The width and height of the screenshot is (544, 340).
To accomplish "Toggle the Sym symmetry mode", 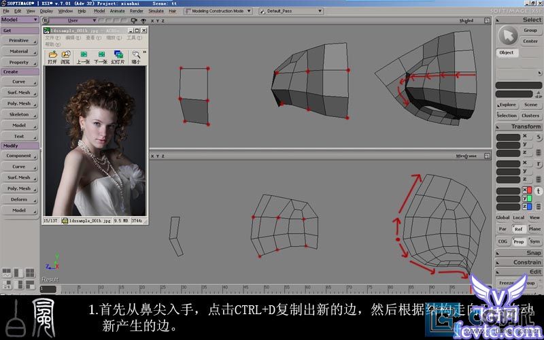I will click(x=534, y=241).
